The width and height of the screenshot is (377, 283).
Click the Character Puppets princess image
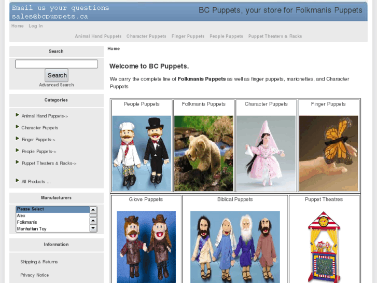coord(266,153)
